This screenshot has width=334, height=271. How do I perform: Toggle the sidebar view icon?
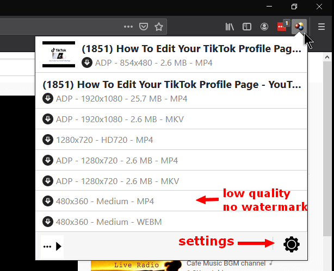247,27
